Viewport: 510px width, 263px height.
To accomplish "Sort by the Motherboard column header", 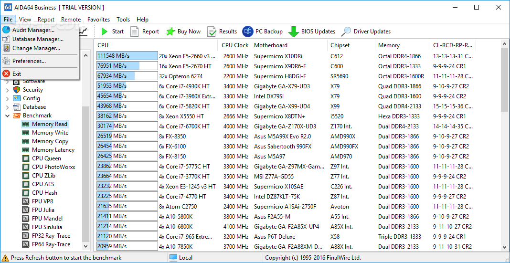I will 289,45.
